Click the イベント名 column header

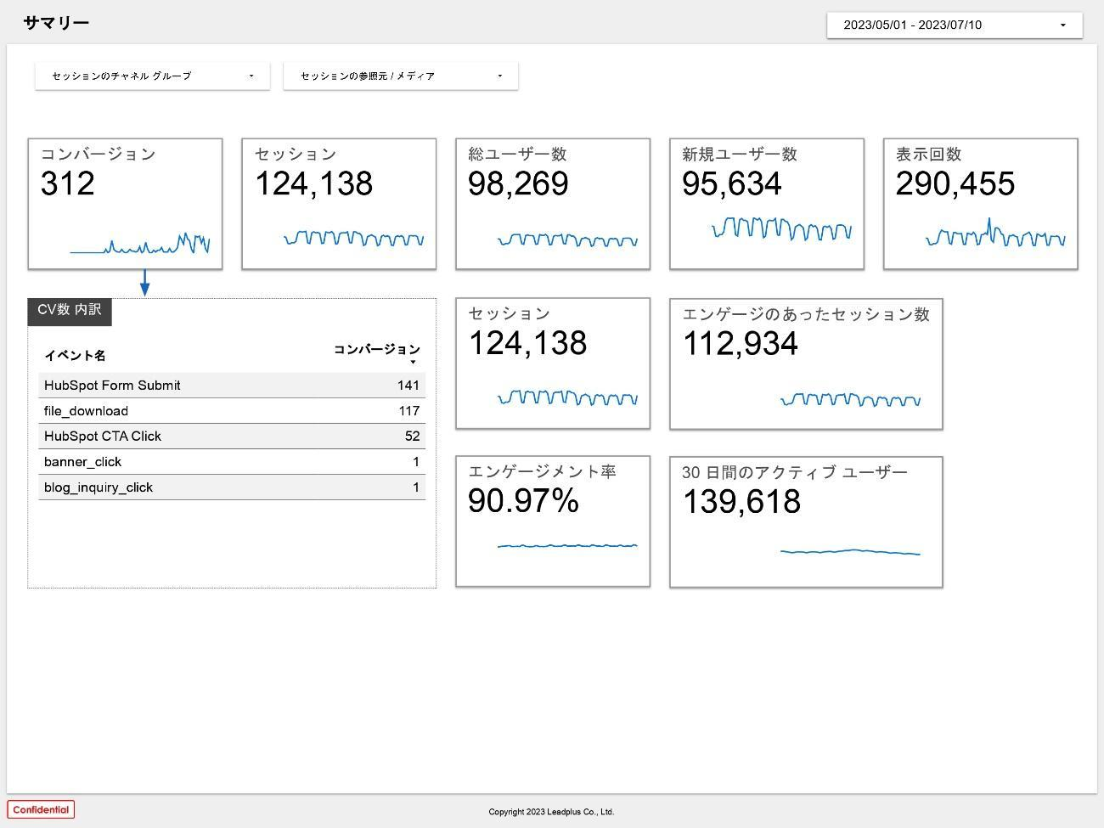pos(75,355)
